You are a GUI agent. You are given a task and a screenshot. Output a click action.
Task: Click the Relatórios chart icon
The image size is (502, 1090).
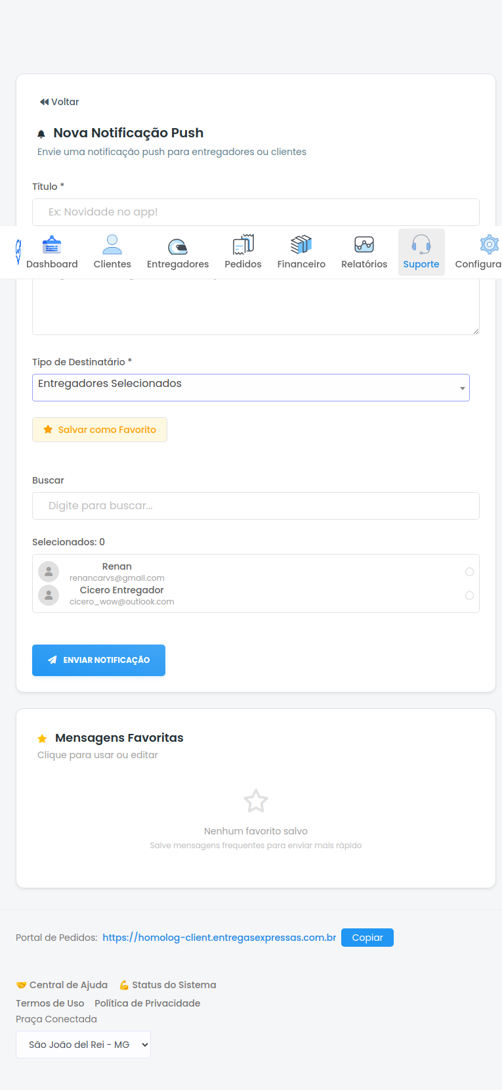point(364,245)
